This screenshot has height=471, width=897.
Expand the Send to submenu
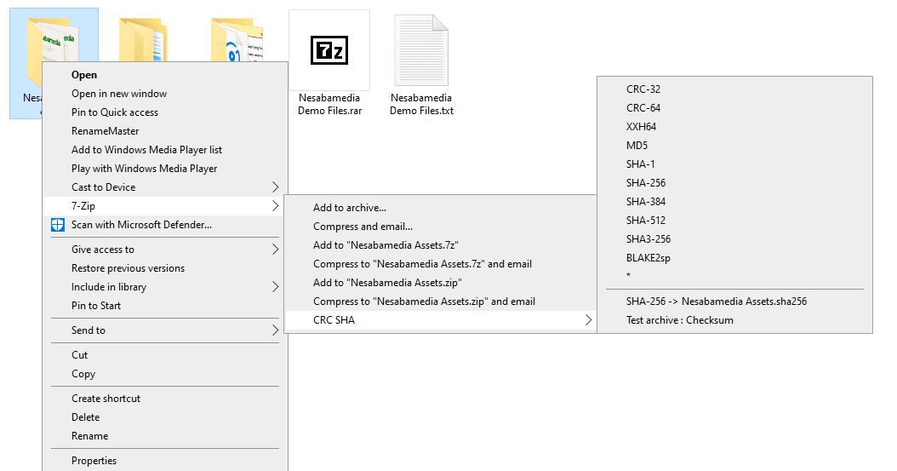point(275,330)
